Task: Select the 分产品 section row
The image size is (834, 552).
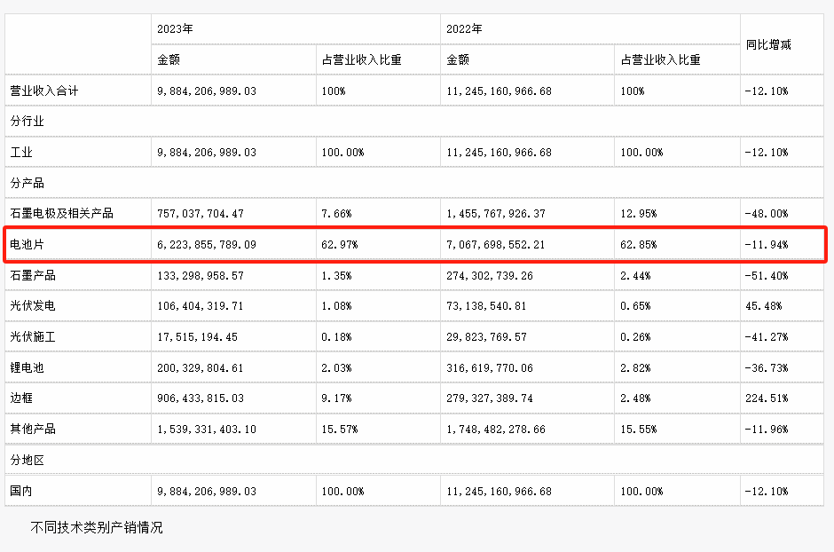Action: click(x=28, y=183)
